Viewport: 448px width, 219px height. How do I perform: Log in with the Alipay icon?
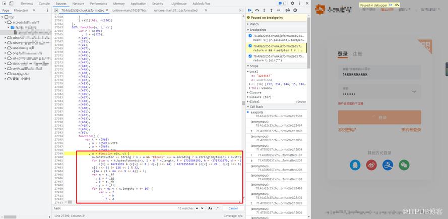388,165
